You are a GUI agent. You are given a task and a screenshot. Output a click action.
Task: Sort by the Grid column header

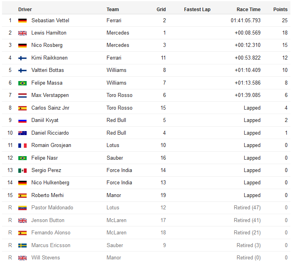(161, 10)
